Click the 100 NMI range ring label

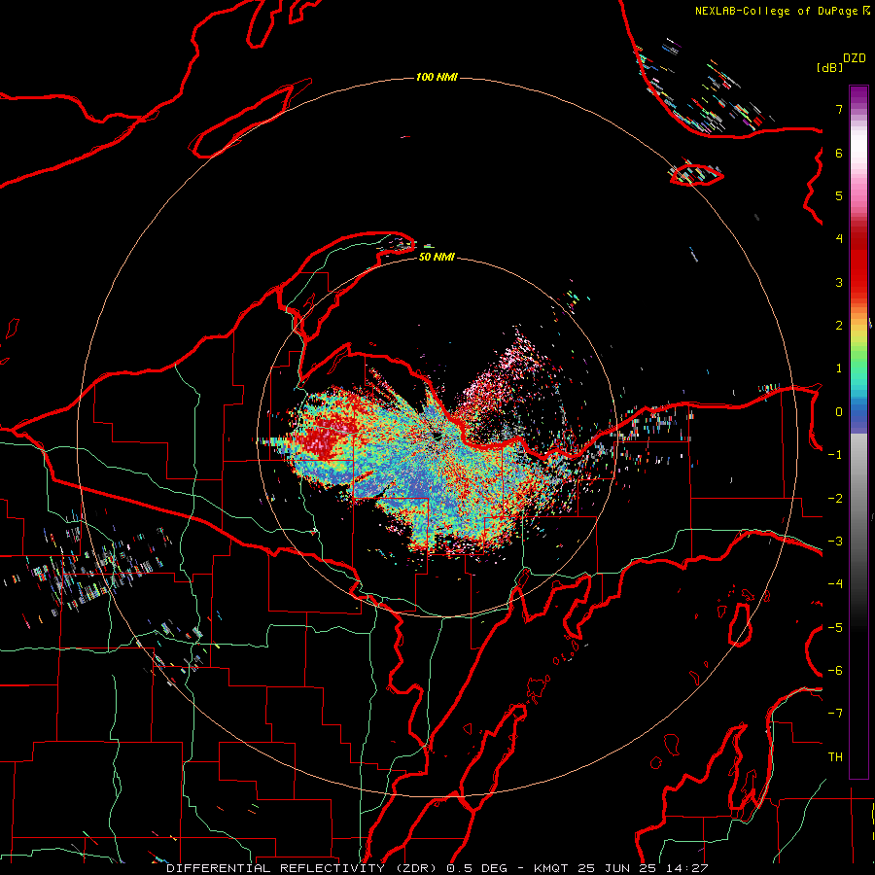(437, 77)
